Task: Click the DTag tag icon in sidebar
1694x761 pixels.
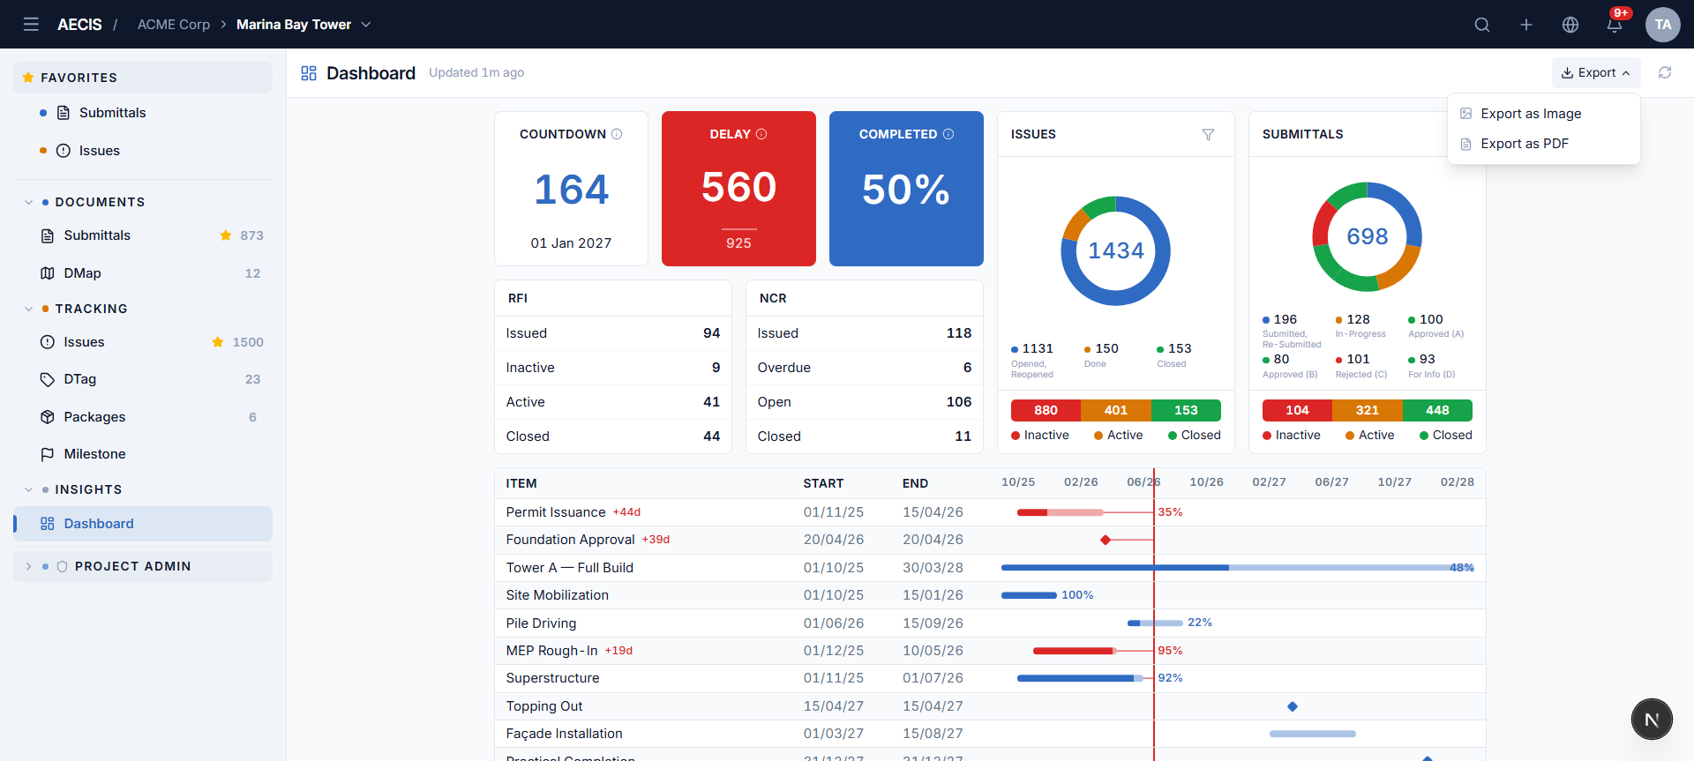Action: pyautogui.click(x=48, y=379)
